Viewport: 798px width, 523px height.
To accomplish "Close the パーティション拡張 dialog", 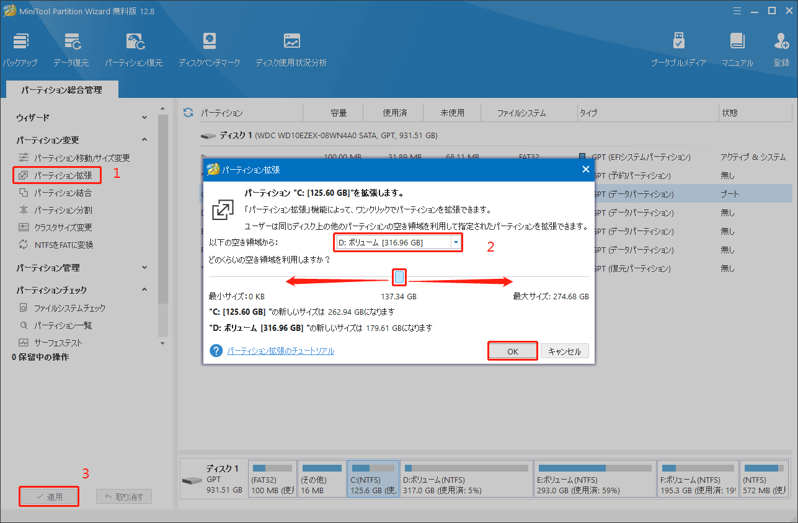I will (x=585, y=169).
